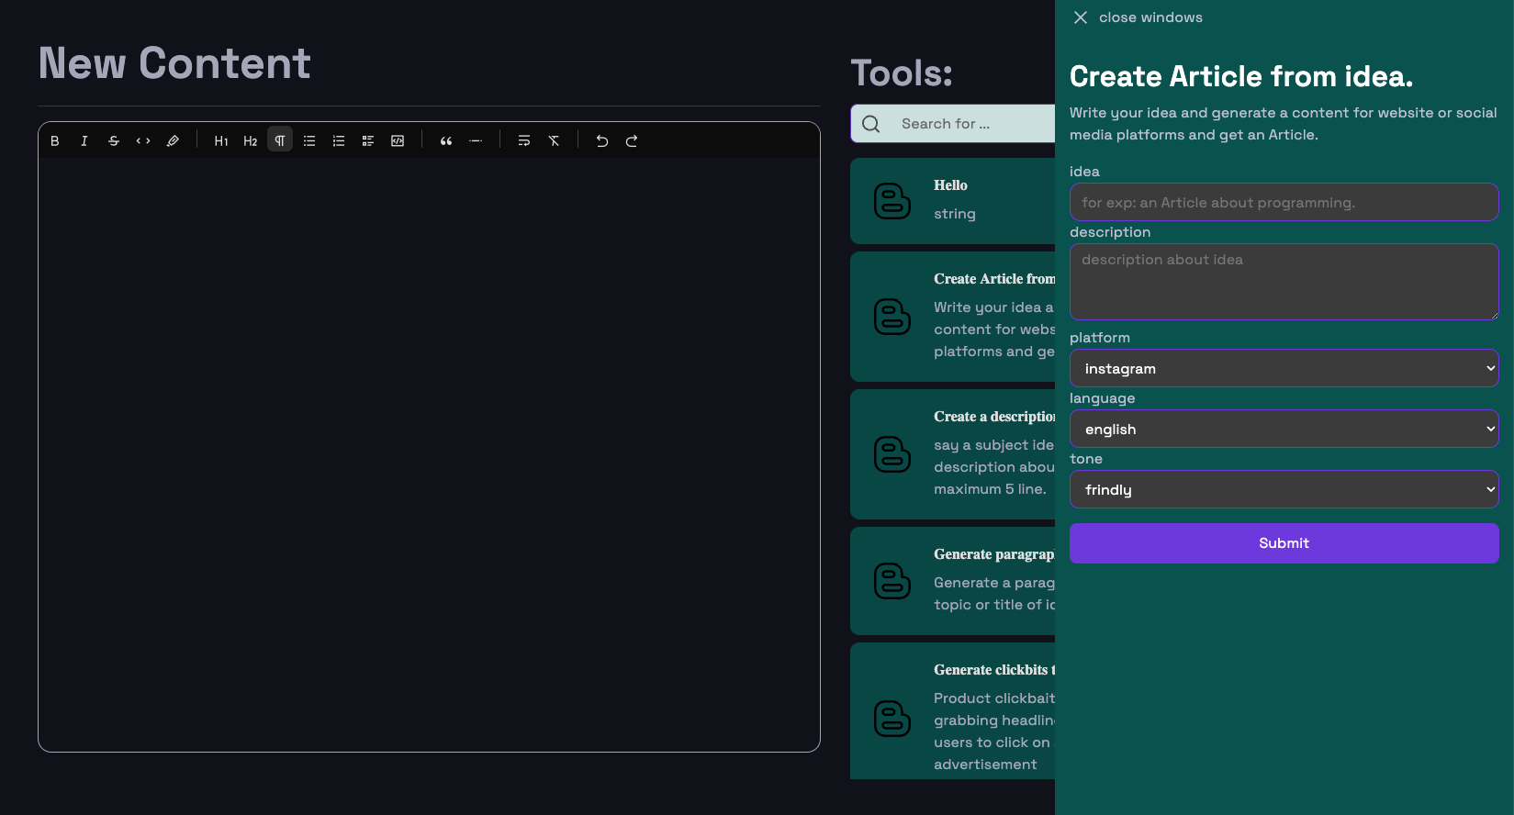Insert a blockquote
Viewport: 1514px width, 815px height.
click(x=446, y=141)
